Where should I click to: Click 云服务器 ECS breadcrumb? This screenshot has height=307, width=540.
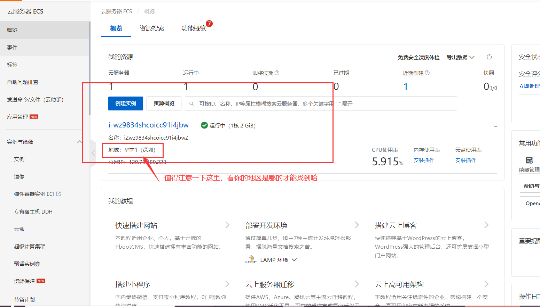click(116, 11)
